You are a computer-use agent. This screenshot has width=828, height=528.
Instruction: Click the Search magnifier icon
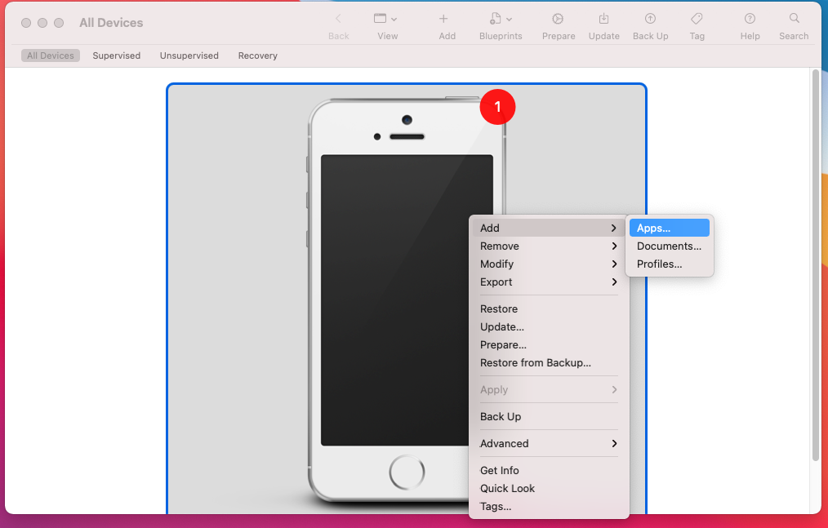[x=794, y=19]
